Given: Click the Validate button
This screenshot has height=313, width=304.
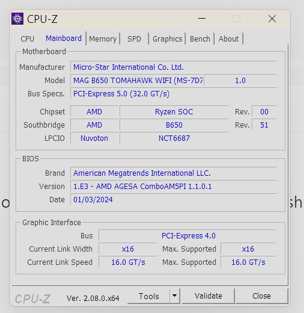Looking at the screenshot, I should coord(208,296).
